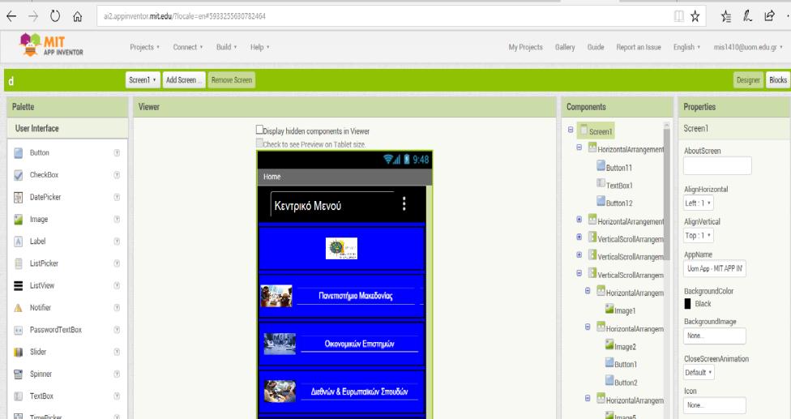Open the Connect menu
The width and height of the screenshot is (791, 419).
(188, 47)
